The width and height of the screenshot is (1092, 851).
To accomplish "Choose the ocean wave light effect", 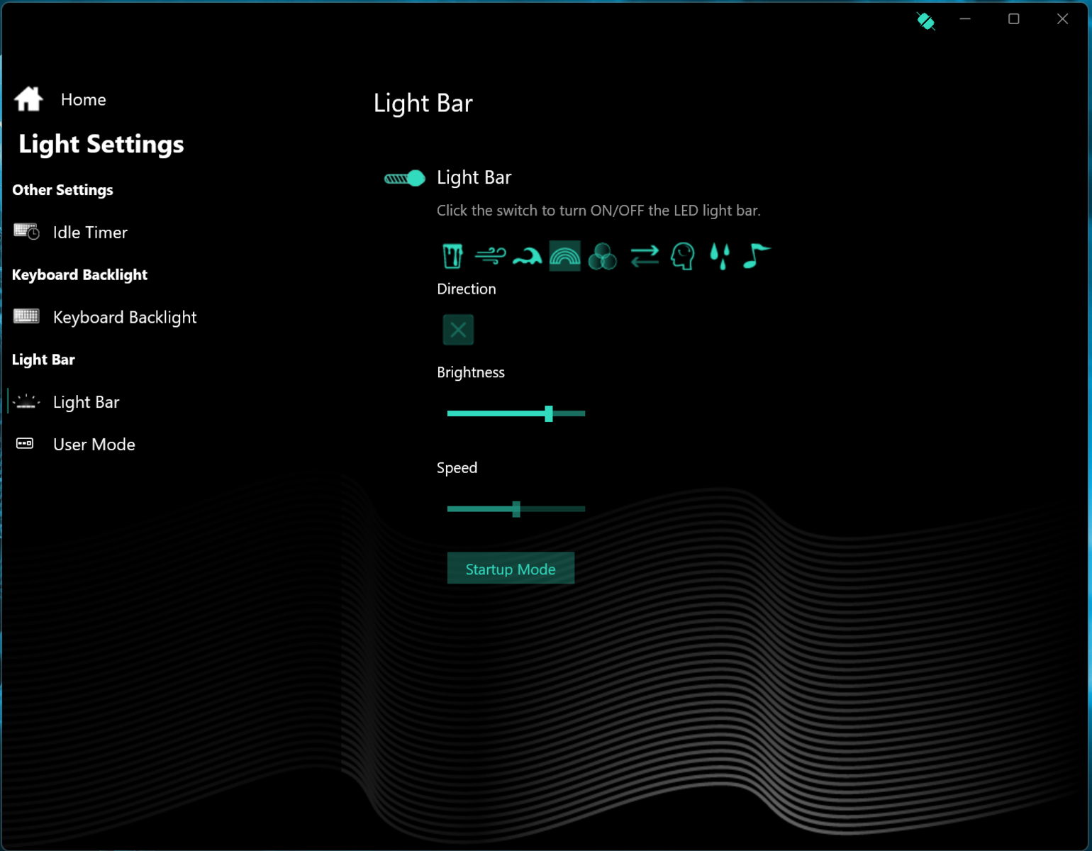I will point(527,256).
